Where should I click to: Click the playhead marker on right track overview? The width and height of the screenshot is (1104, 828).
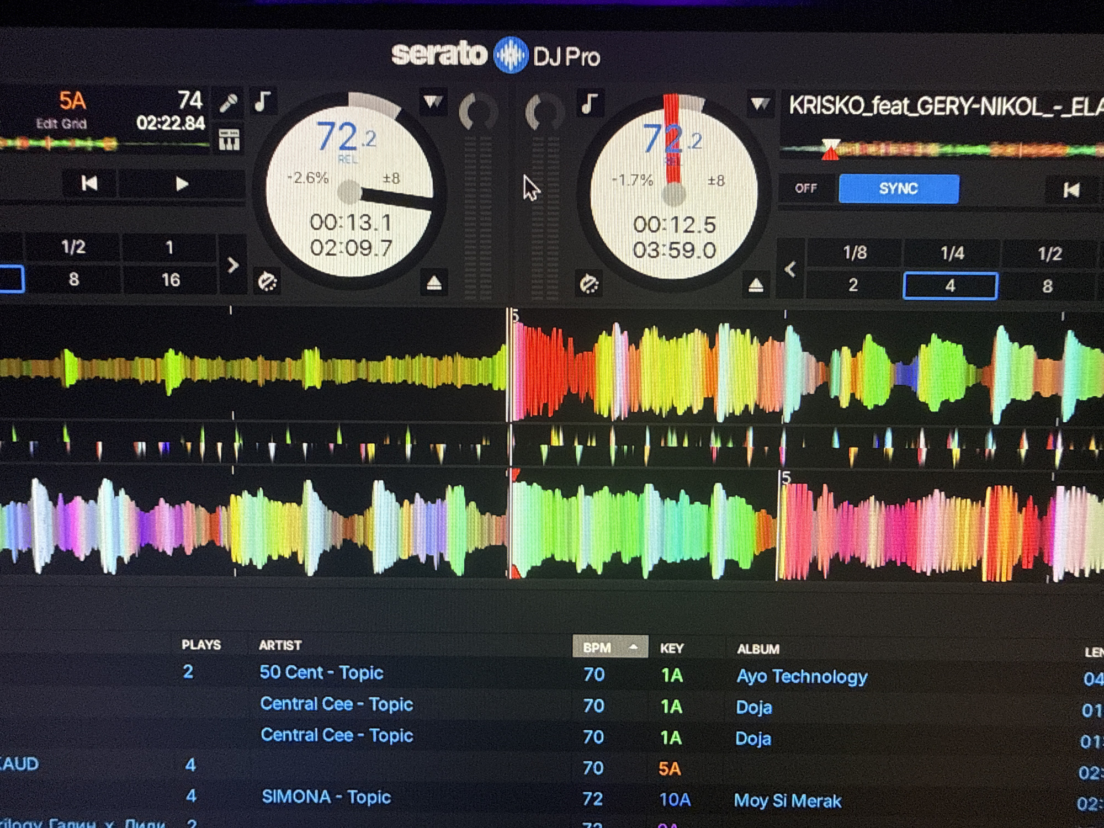tap(830, 149)
